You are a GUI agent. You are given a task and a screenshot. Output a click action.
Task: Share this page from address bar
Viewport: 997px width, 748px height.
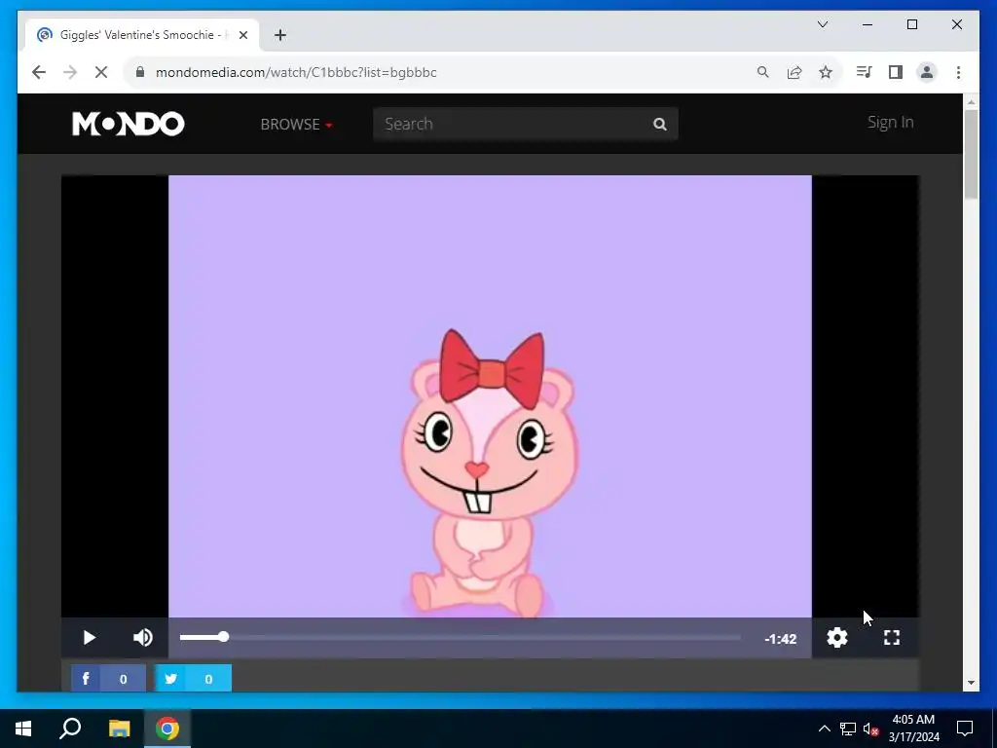coord(794,72)
